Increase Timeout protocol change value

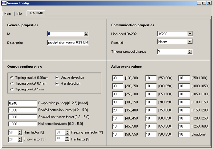pyautogui.click(x=190, y=50)
